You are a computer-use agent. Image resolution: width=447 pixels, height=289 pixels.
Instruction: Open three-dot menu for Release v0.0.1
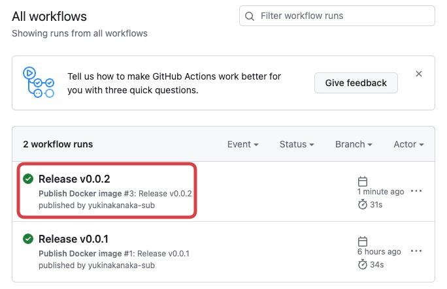tap(416, 252)
